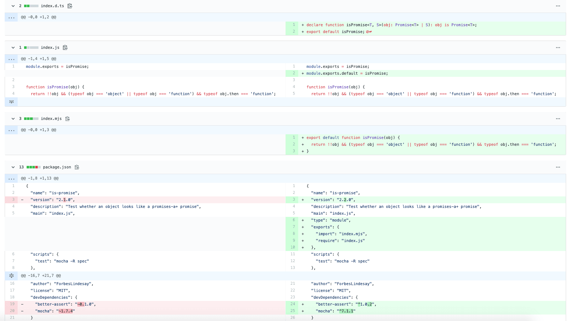Click right-side line number 2 in index.js
Viewport: 569px width, 321px height.
pyautogui.click(x=292, y=73)
